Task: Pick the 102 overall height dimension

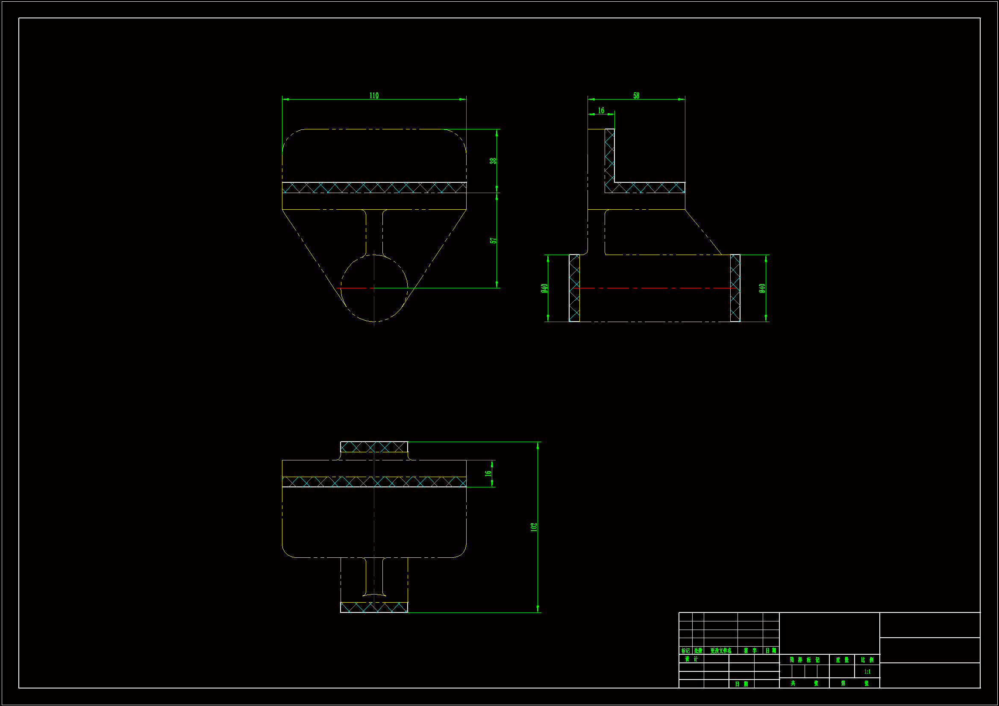Action: click(534, 527)
